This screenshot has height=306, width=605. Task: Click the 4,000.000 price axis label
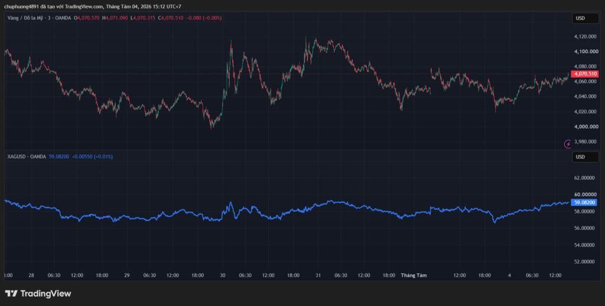[x=586, y=127]
